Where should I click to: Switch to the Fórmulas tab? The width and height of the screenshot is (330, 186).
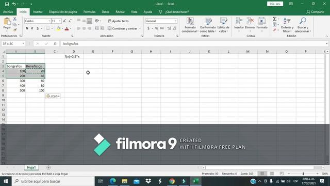(89, 12)
